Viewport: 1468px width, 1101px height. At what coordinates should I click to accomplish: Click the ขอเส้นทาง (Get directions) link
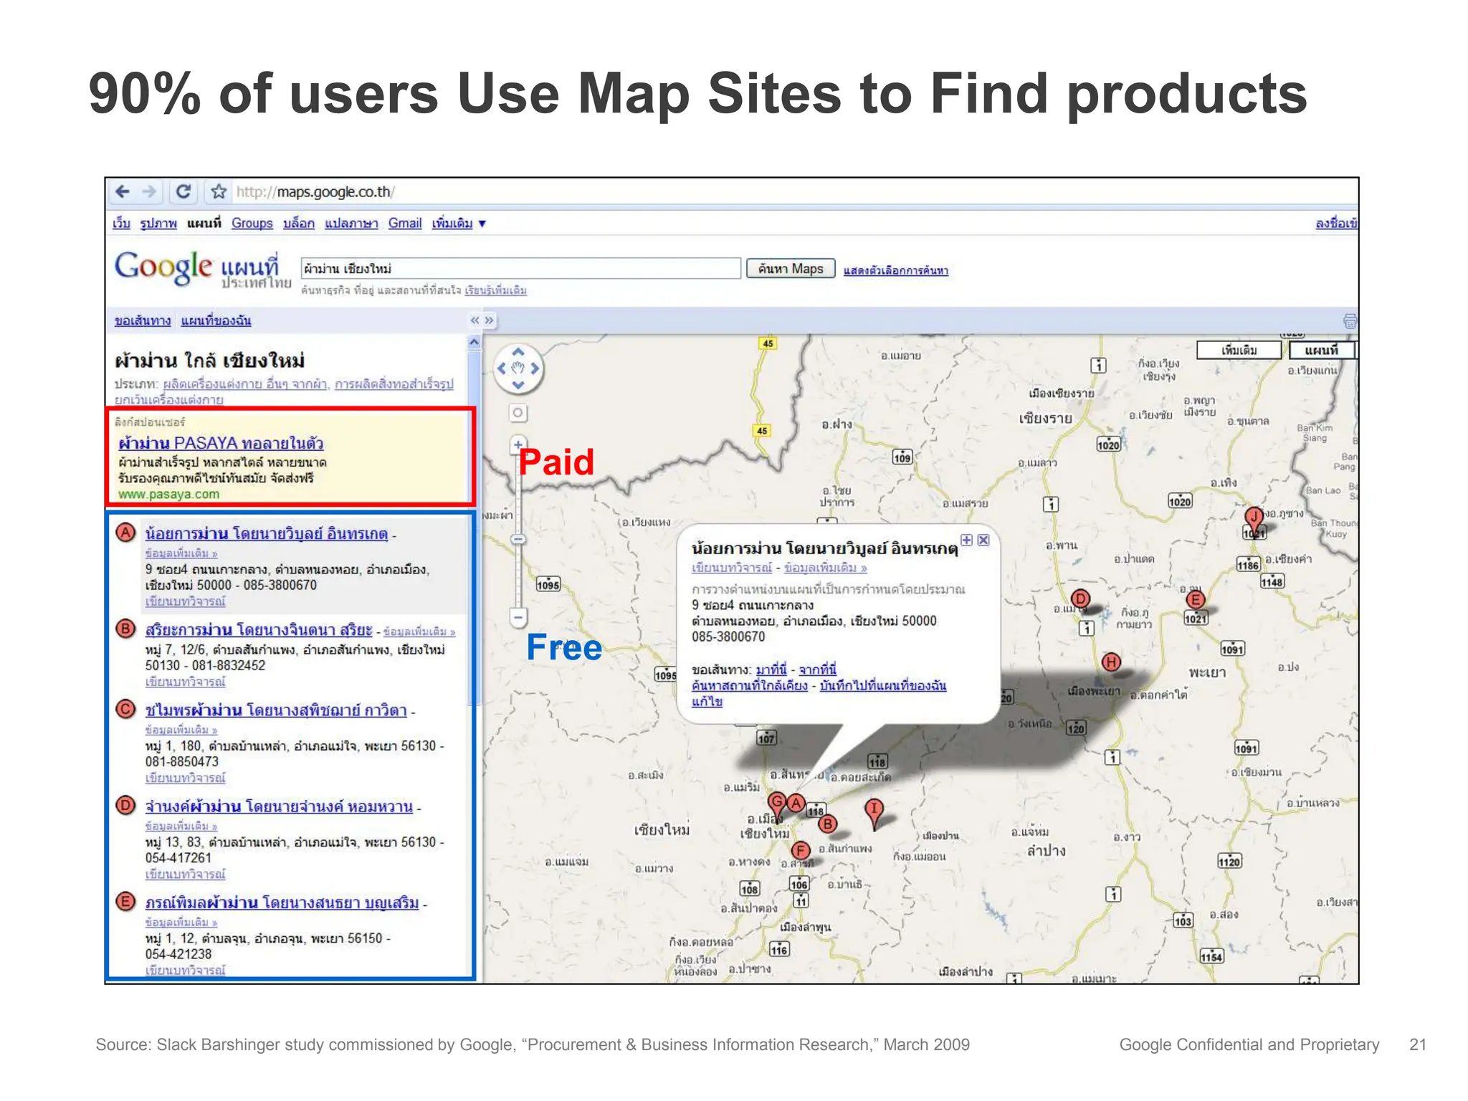(143, 320)
